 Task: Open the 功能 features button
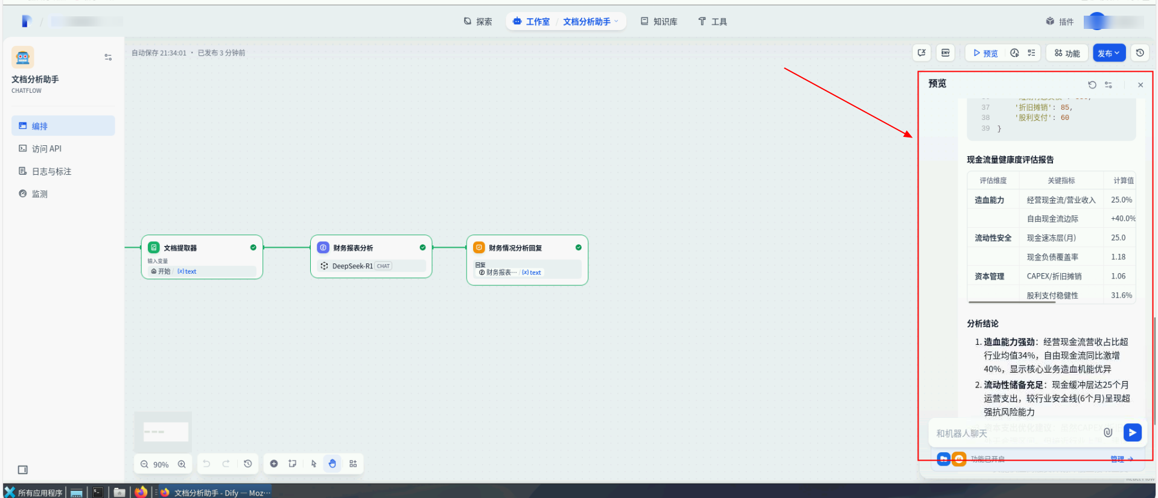1067,53
